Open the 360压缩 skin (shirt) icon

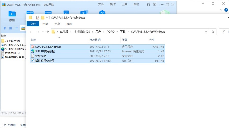(x=149, y=5)
